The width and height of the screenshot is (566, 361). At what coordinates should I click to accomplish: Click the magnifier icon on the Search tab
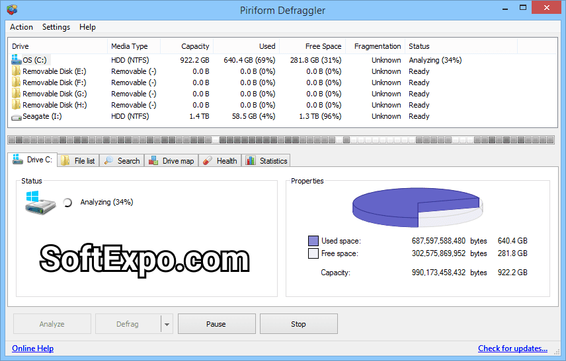point(108,160)
